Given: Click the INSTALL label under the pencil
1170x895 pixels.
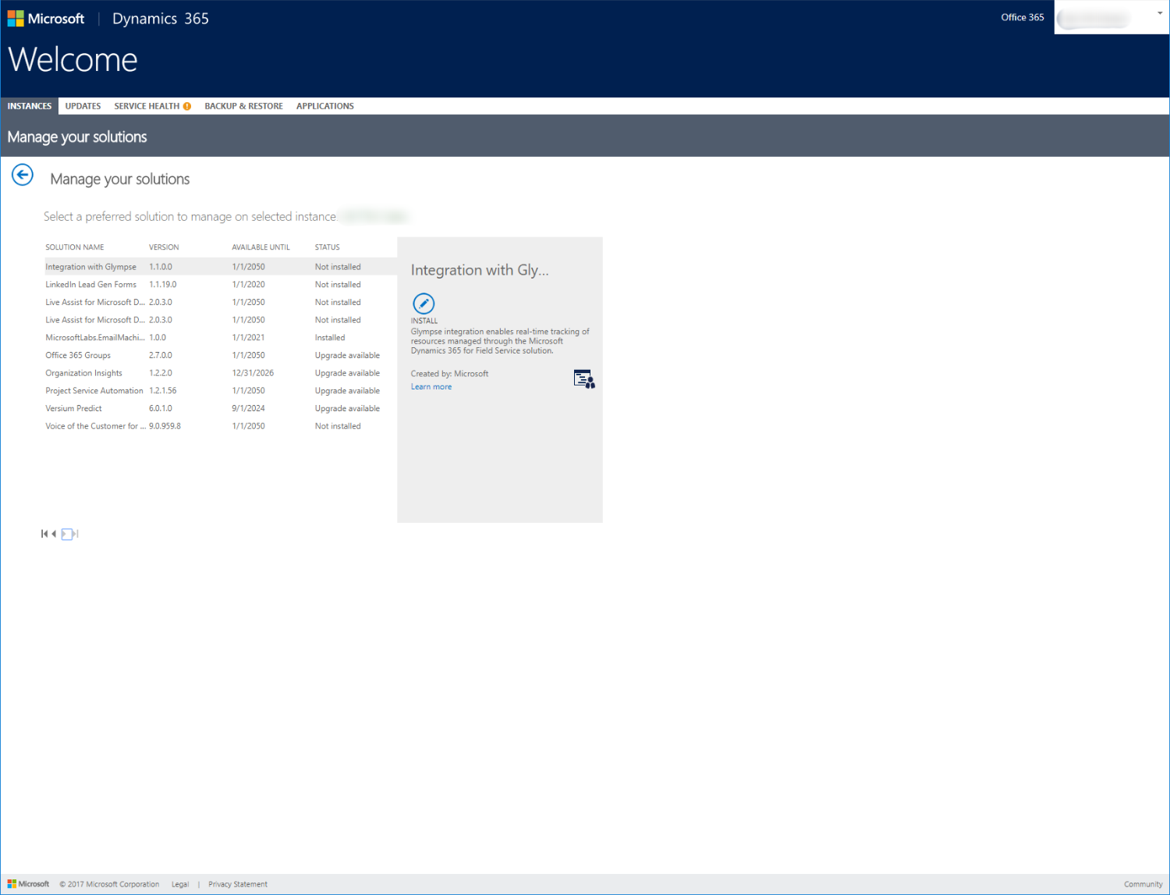Looking at the screenshot, I should point(424,321).
